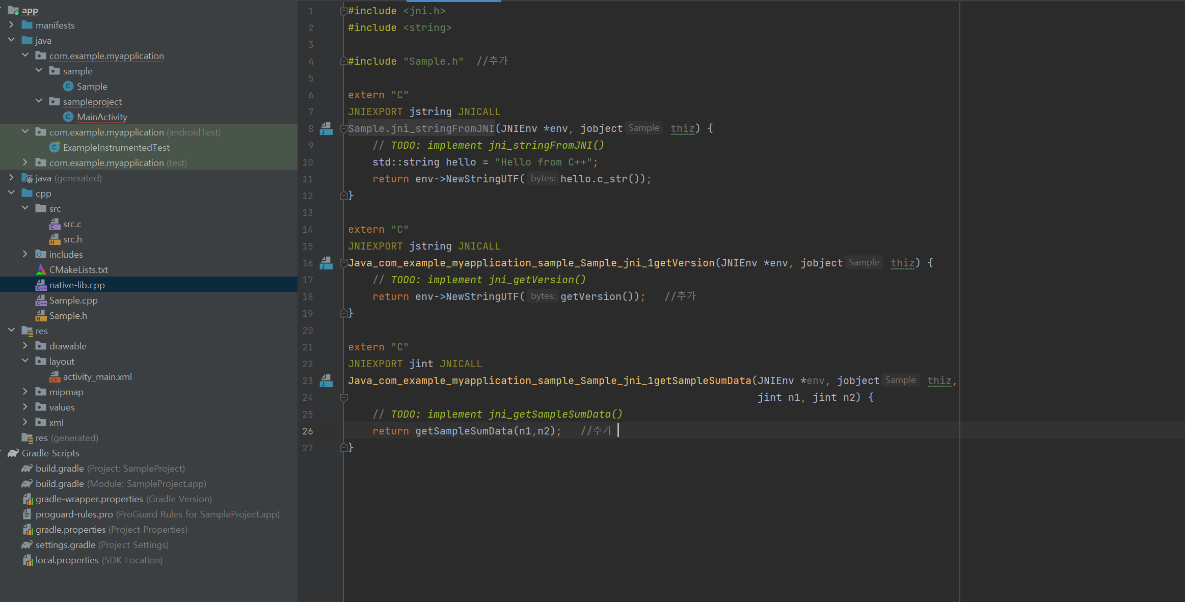Open Sample.cpp from project tree

(x=73, y=300)
